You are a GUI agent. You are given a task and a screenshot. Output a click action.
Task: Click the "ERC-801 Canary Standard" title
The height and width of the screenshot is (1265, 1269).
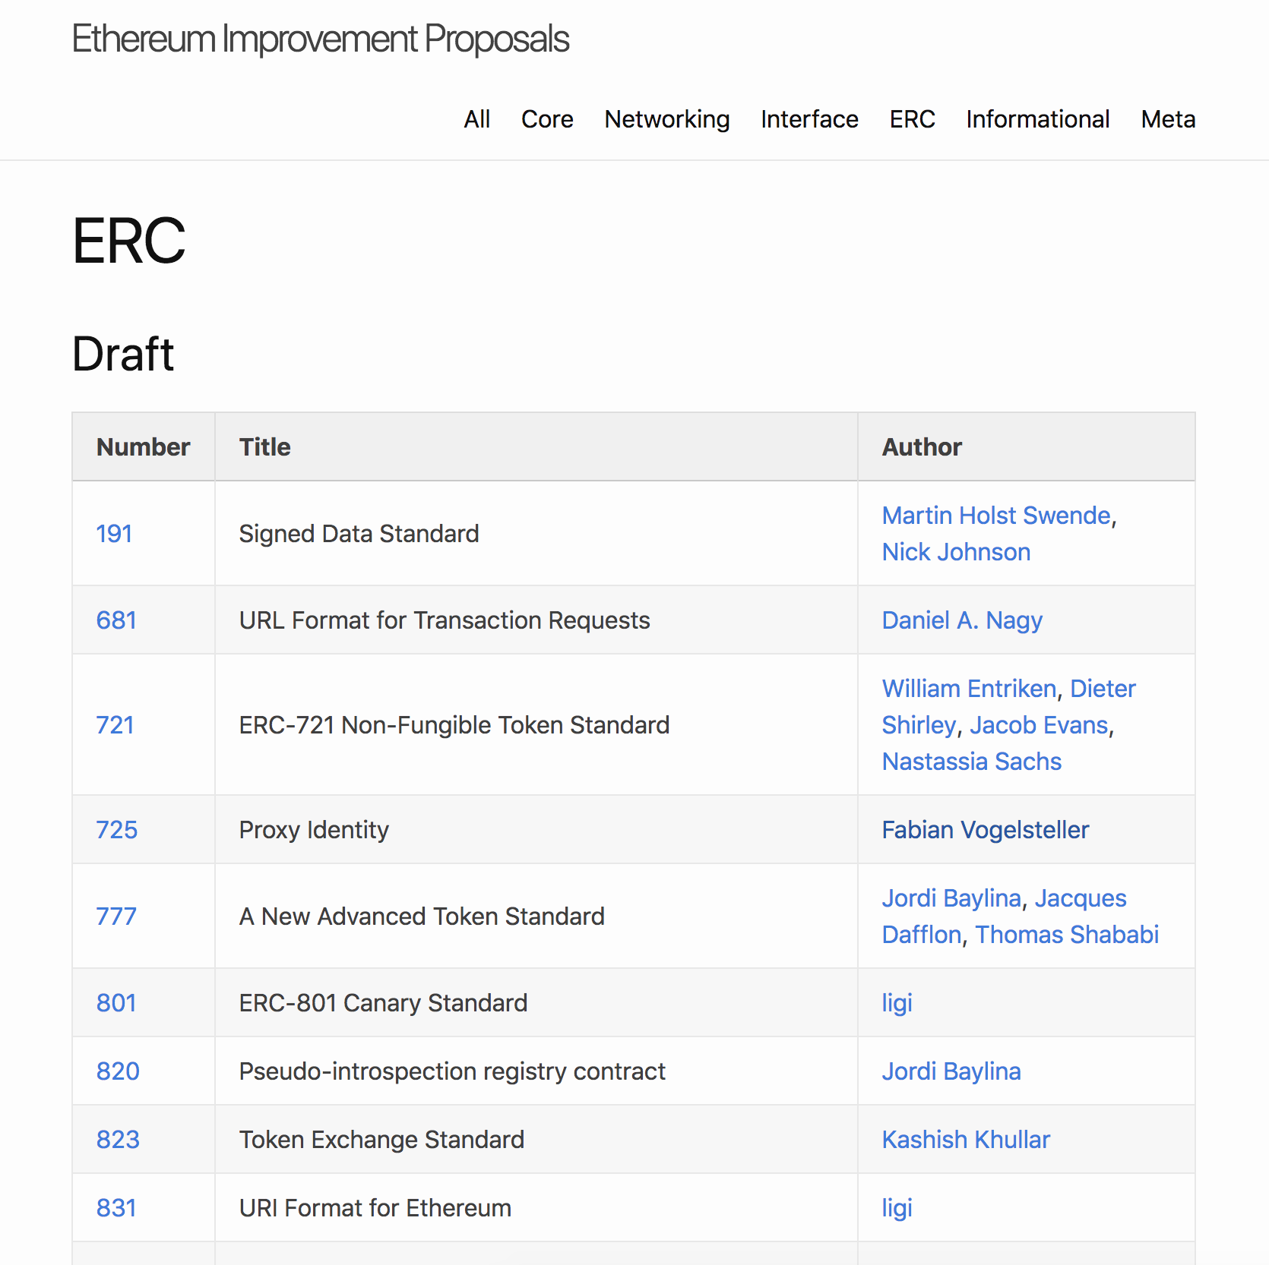pyautogui.click(x=383, y=1003)
